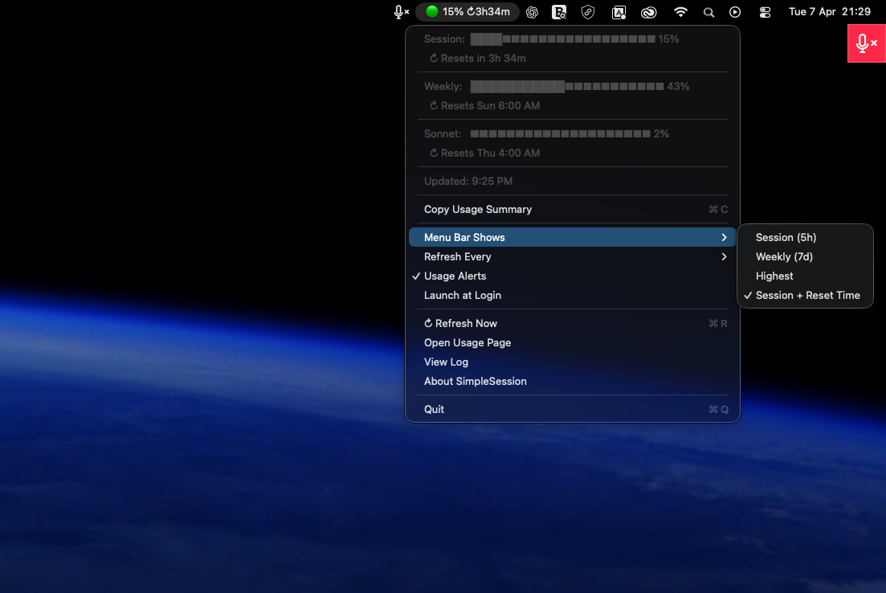The image size is (886, 593).
Task: Click the date and time Tue 7 Apr 21:29
Action: 830,12
